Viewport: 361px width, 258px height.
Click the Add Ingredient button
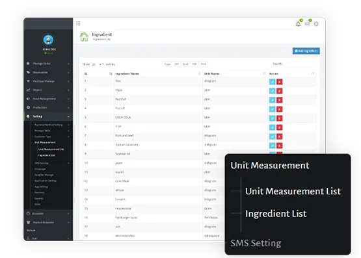(306, 51)
